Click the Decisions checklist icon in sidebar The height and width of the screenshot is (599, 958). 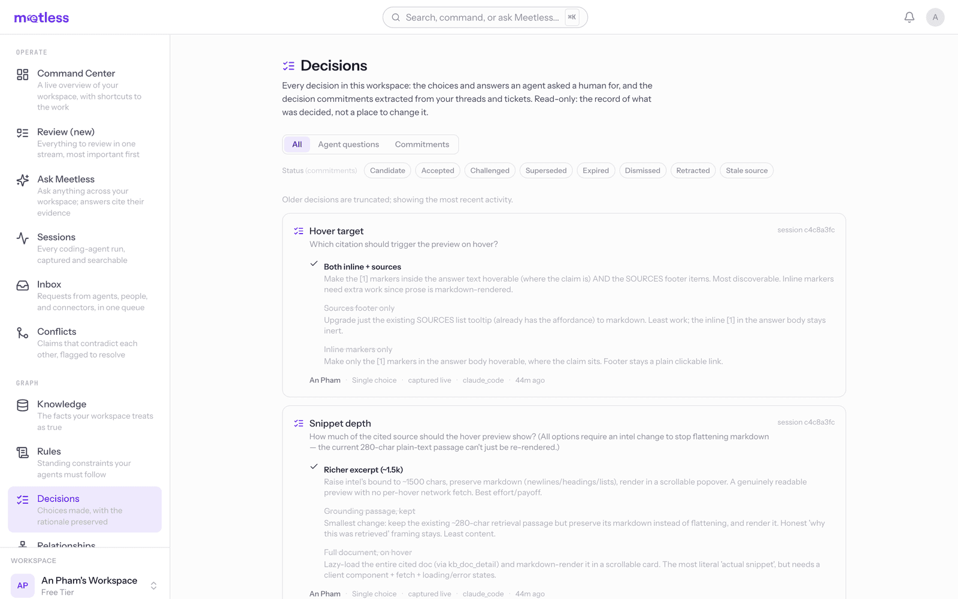(23, 500)
